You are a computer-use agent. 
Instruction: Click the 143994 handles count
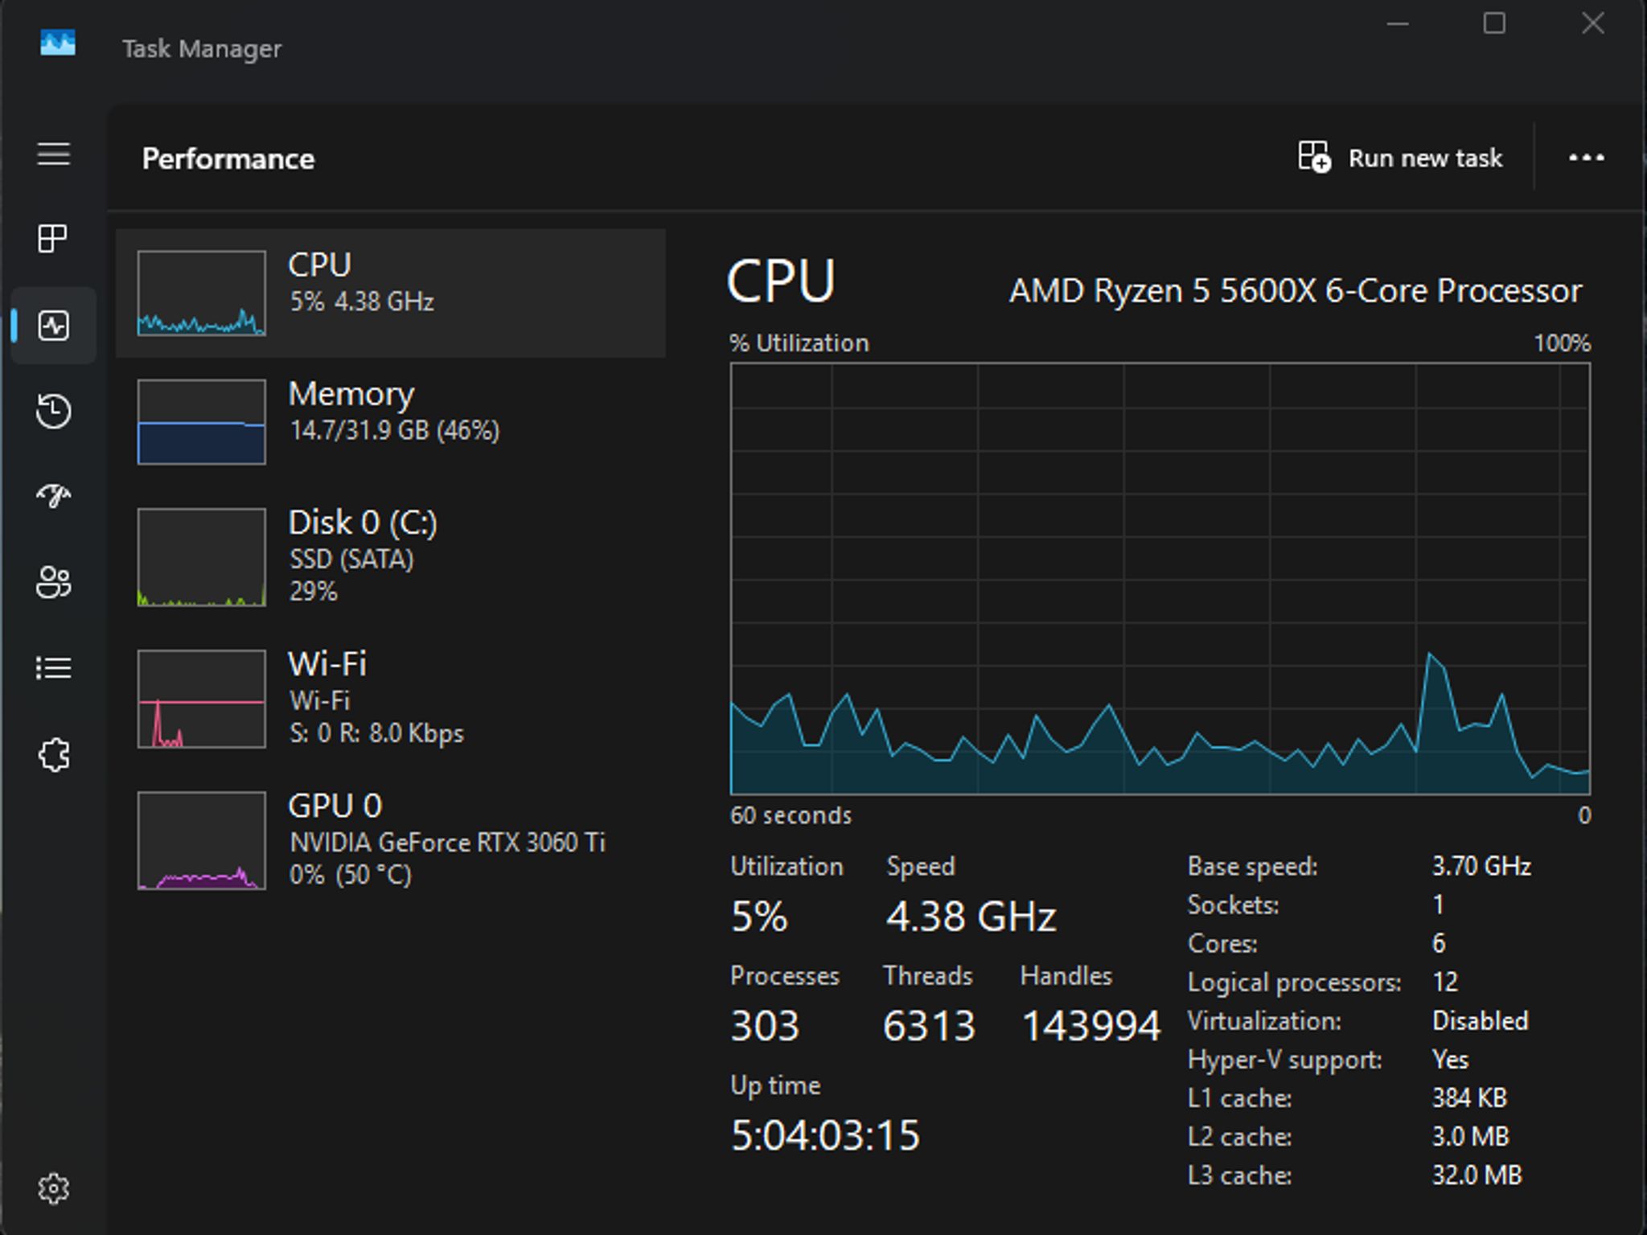tap(1091, 1026)
